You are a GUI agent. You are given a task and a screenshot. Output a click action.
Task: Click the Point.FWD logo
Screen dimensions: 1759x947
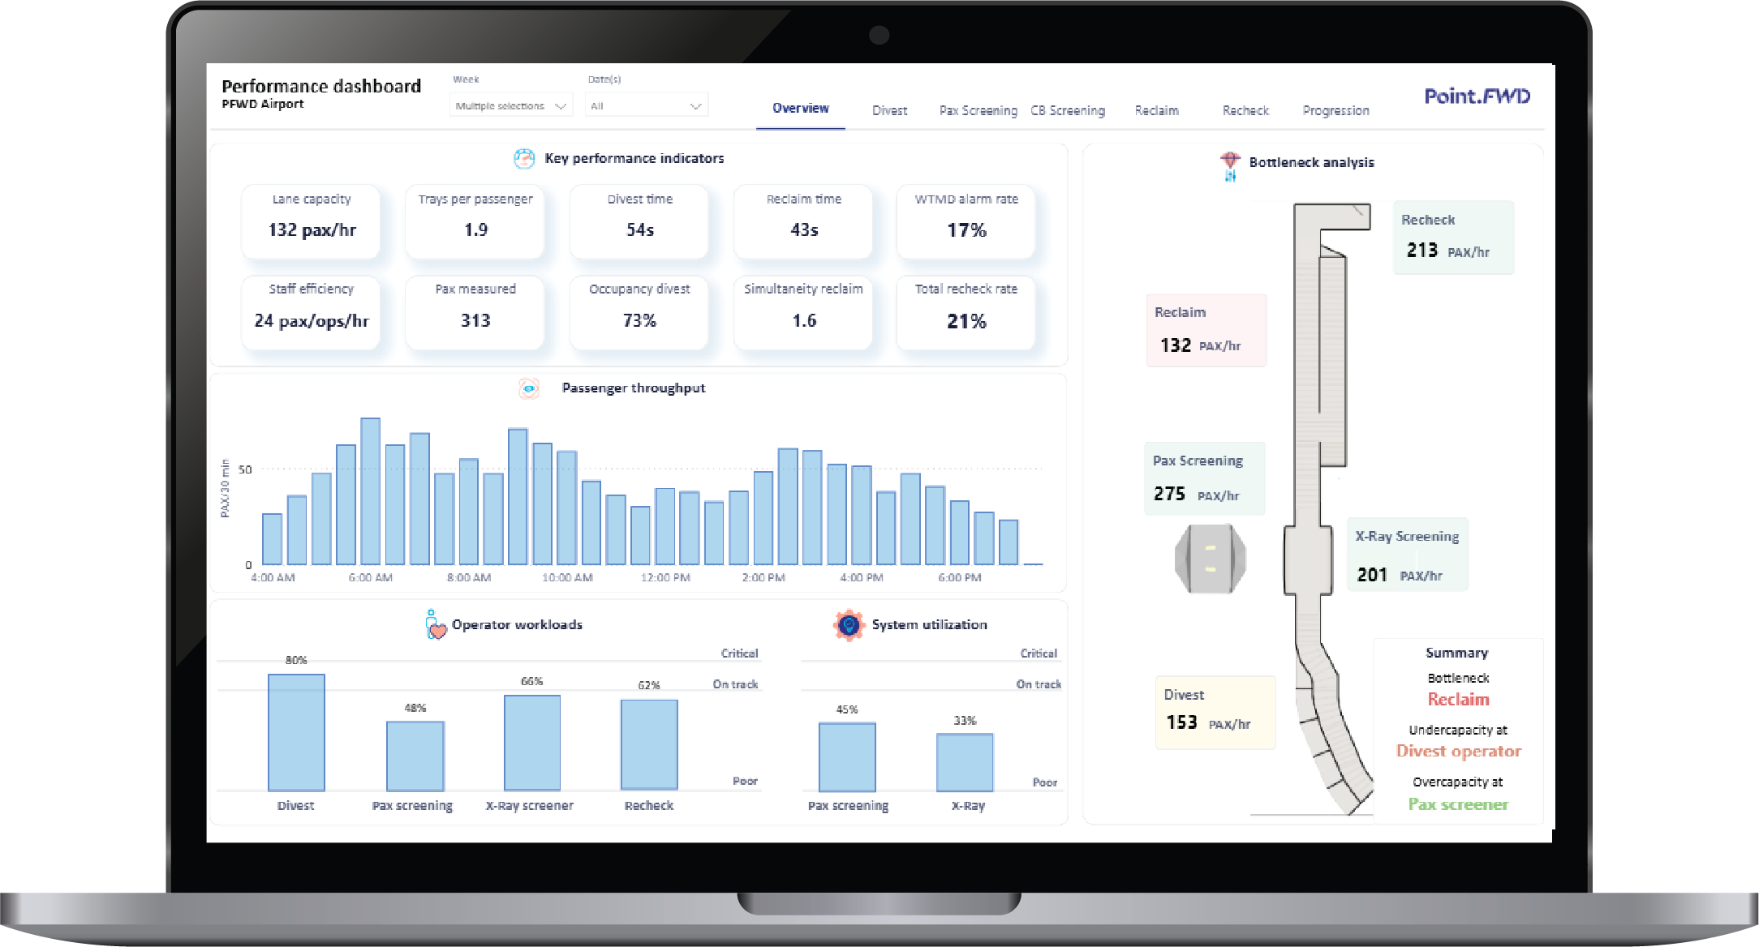1477,96
